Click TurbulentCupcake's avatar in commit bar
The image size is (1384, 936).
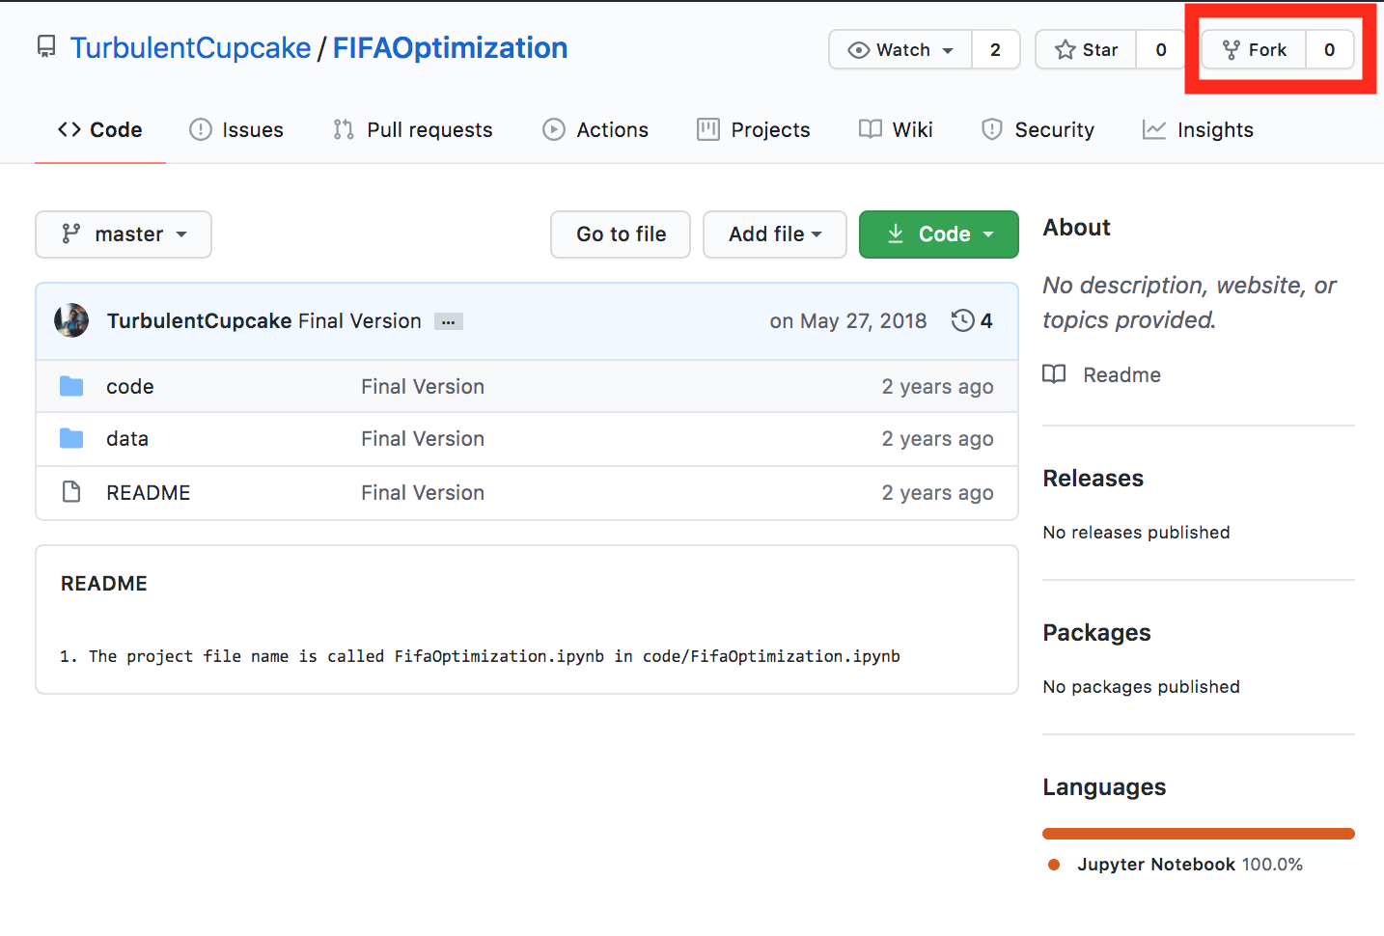[x=71, y=320]
